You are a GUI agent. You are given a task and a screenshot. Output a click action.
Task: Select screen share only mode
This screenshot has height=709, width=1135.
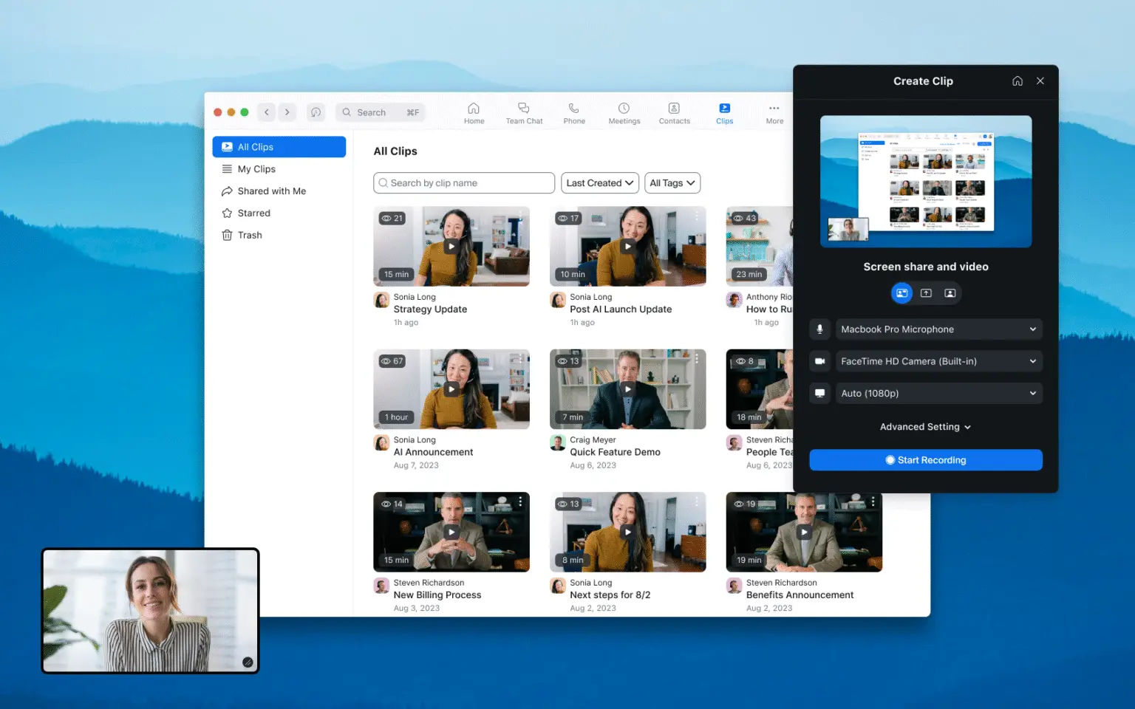pyautogui.click(x=926, y=293)
